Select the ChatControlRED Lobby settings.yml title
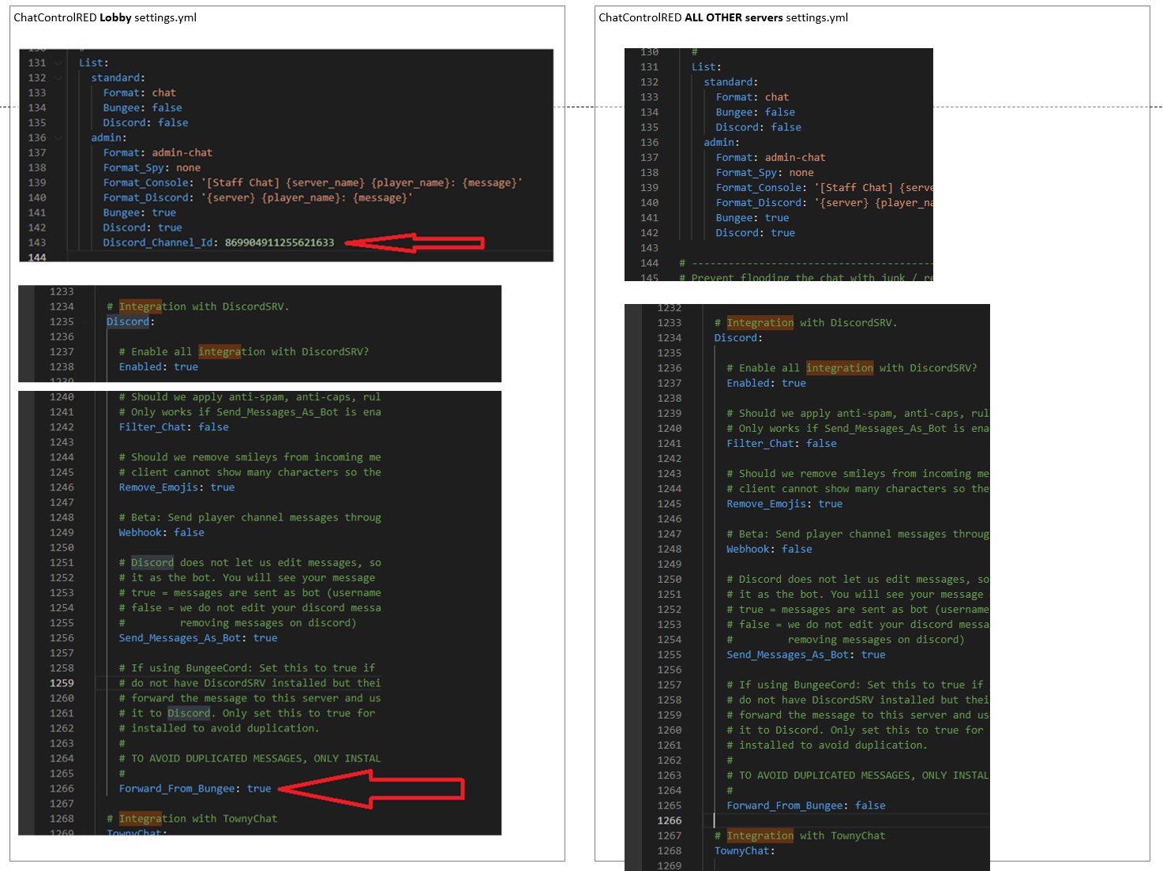 pos(103,17)
